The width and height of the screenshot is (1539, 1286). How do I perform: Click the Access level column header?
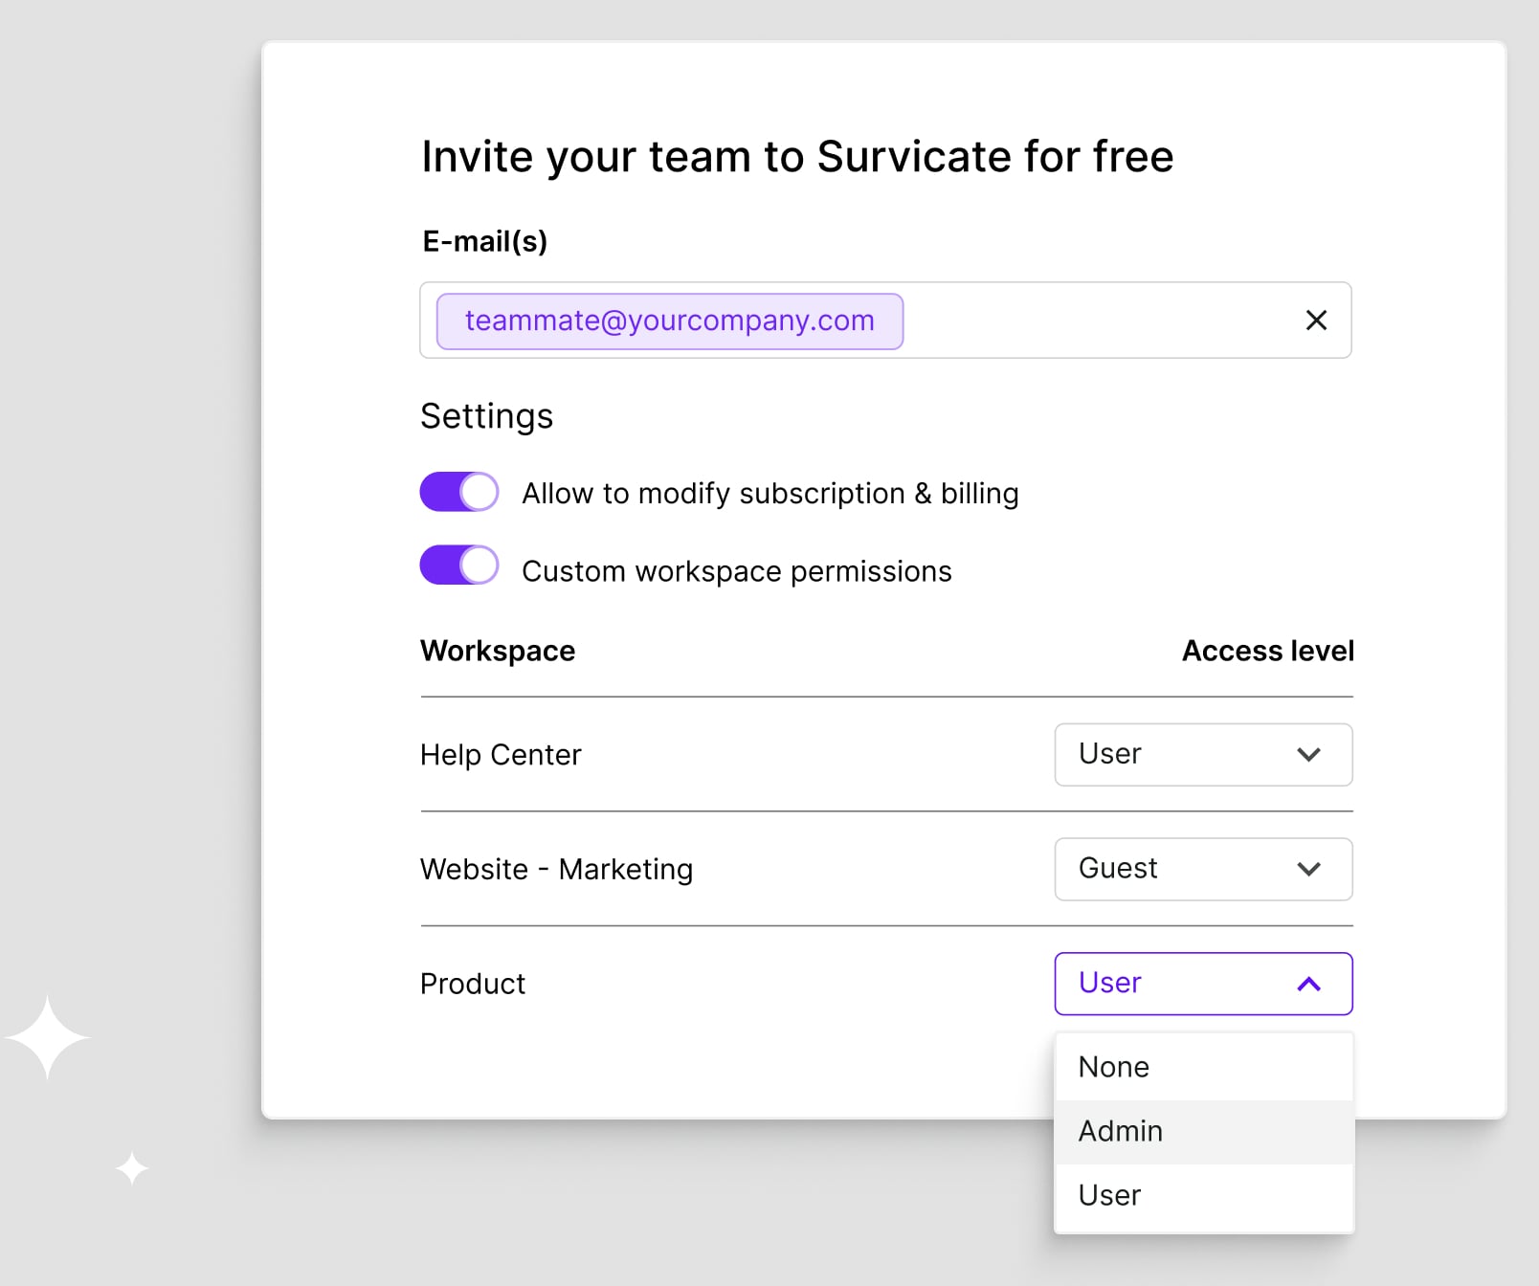point(1268,651)
